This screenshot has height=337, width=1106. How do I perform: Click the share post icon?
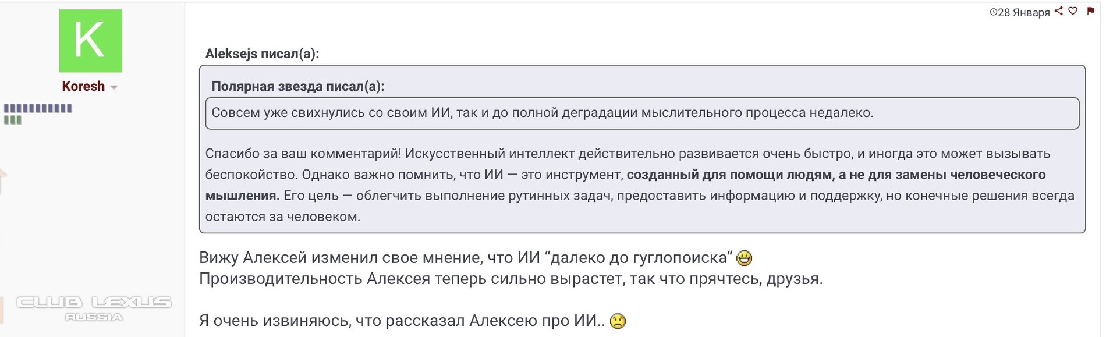coord(1059,11)
